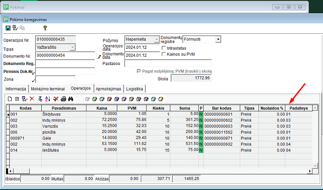Screen dimensions: 323x190
Task: Click the A-Z sort icon
Action: [47, 99]
